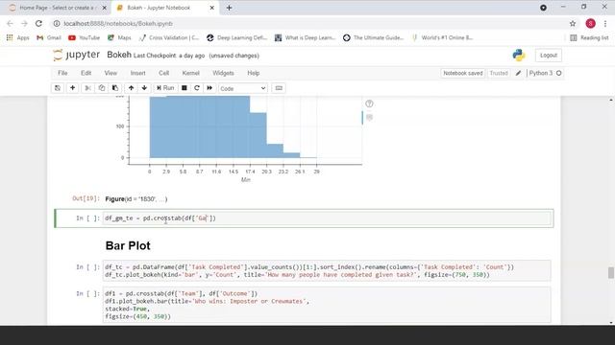Open the Help menu
615x345 pixels.
254,73
